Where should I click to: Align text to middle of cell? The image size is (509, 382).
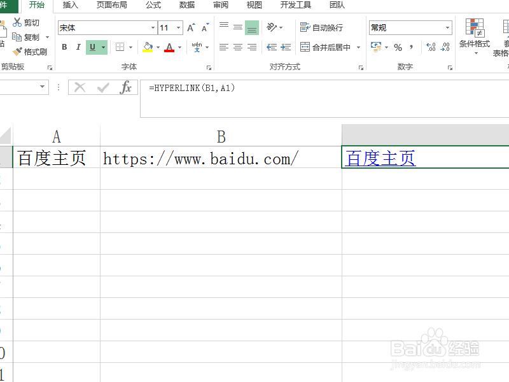[x=237, y=28]
